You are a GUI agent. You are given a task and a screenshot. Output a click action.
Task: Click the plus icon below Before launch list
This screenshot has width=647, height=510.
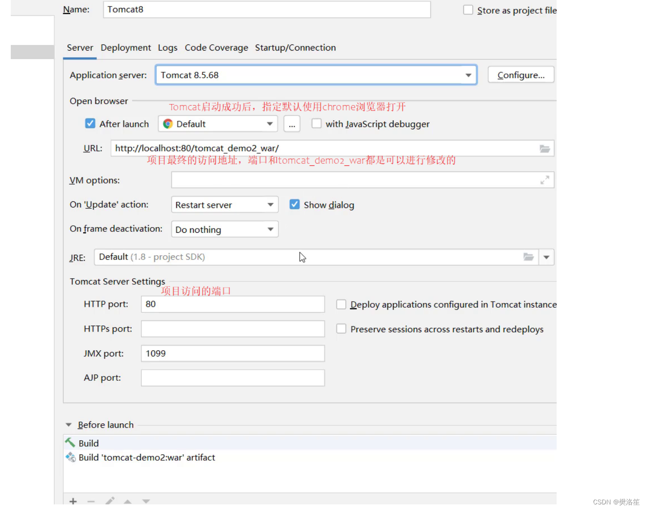(73, 500)
